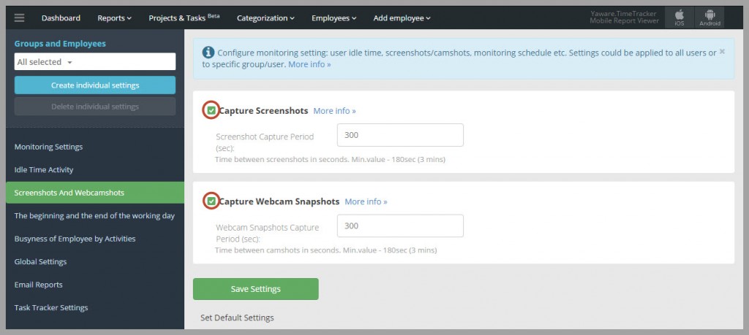
Task: Click Yaware.TimeTracker Mobile Report Viewer text
Action: (x=625, y=18)
